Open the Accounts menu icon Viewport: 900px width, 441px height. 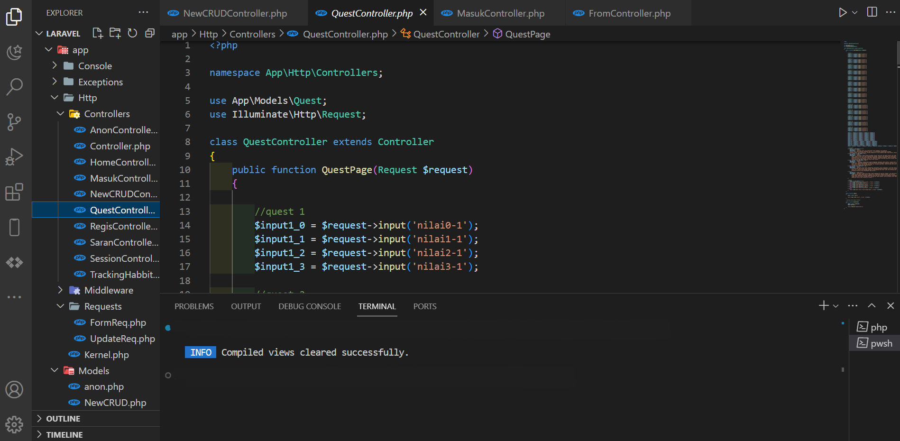coord(14,390)
